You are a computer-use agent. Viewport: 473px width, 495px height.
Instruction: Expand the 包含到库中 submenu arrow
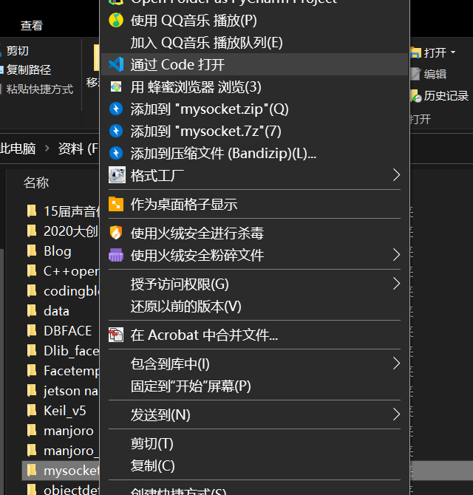pyautogui.click(x=396, y=363)
